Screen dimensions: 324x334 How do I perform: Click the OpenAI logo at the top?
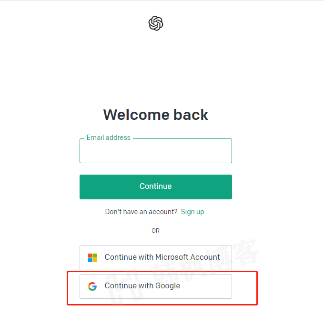(156, 23)
